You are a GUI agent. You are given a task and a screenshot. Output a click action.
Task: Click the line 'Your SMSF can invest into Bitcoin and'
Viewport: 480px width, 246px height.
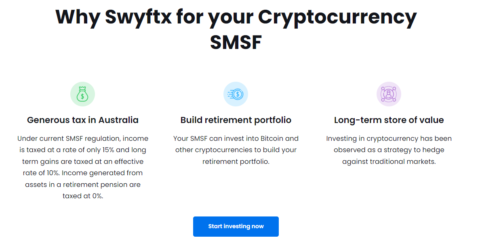236,139
